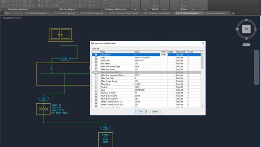Check the Main Disconnect Type checkbox
The image size is (261, 147).
(x=96, y=66)
